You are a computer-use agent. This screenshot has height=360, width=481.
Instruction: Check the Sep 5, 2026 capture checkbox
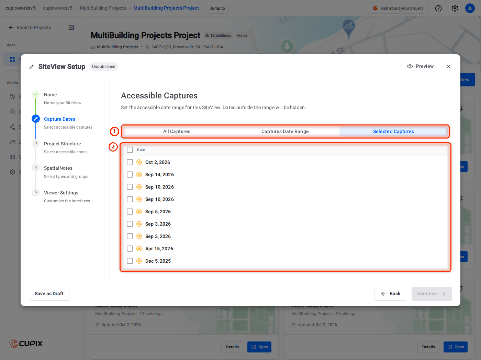tap(130, 212)
